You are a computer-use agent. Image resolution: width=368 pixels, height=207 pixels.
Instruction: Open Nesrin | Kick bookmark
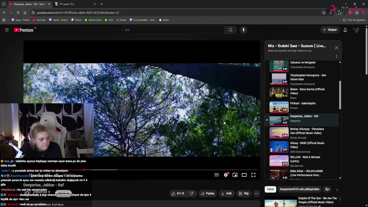[93, 20]
